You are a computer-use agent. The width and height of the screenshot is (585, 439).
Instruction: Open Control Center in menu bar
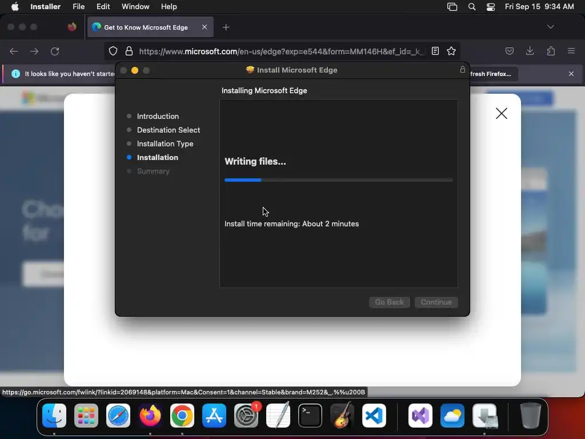point(491,7)
